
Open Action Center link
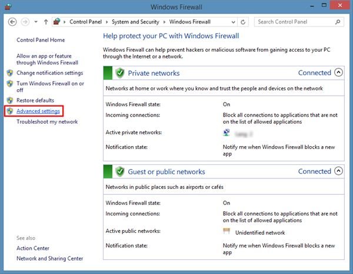(33, 248)
